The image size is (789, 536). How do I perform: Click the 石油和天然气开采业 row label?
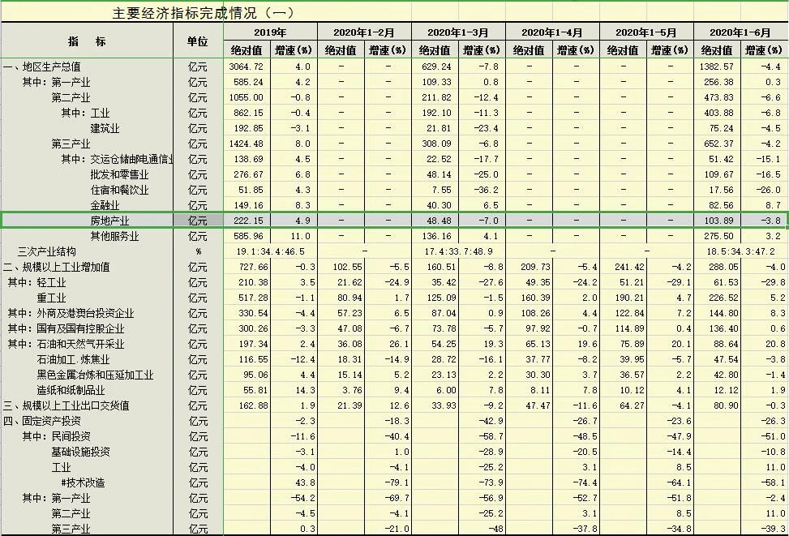(66, 345)
